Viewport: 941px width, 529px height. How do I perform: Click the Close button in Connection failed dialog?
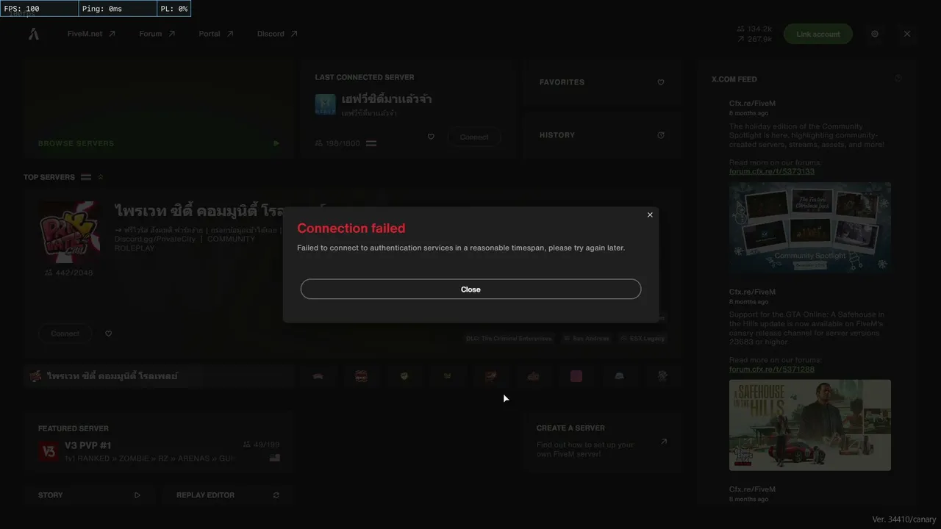[470, 289]
